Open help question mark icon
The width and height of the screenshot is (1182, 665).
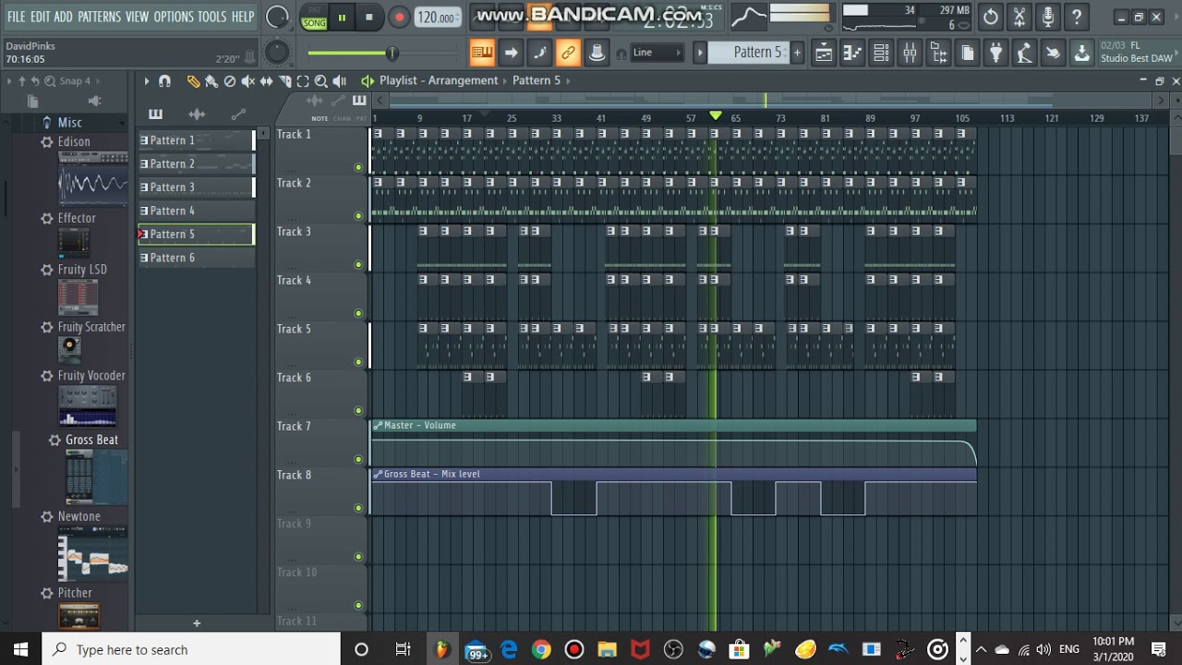[1077, 17]
